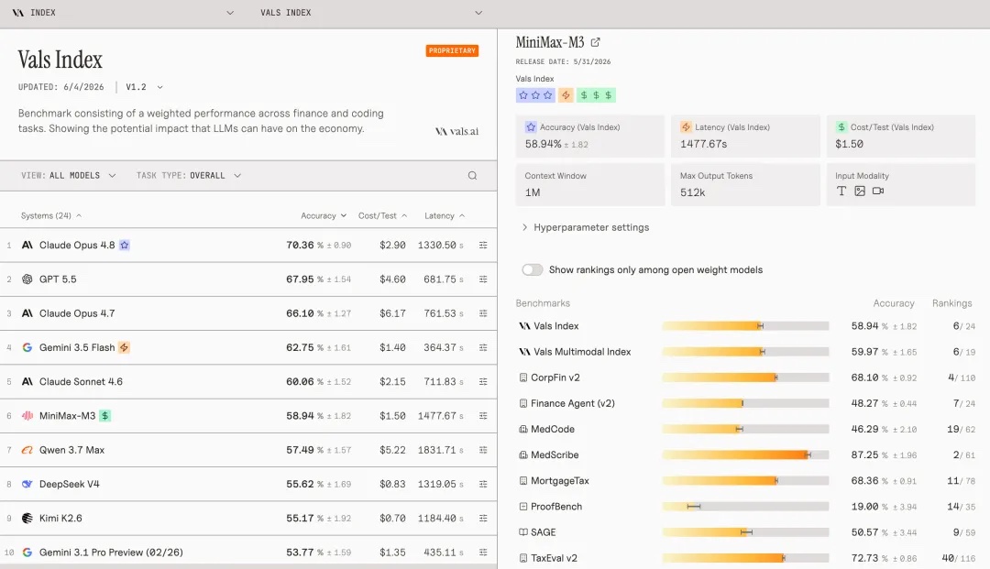The image size is (990, 569).
Task: Open the Vals Index top navigation menu
Action: point(371,13)
